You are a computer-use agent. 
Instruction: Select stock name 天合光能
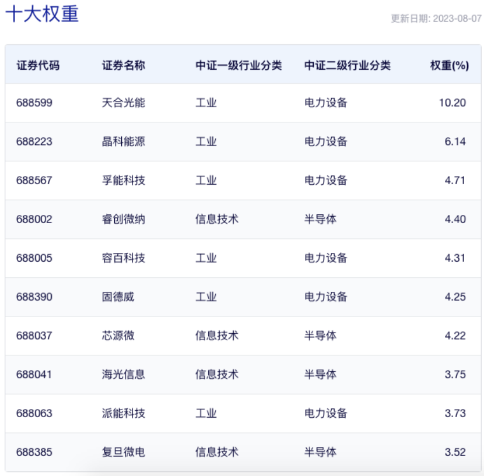click(124, 103)
